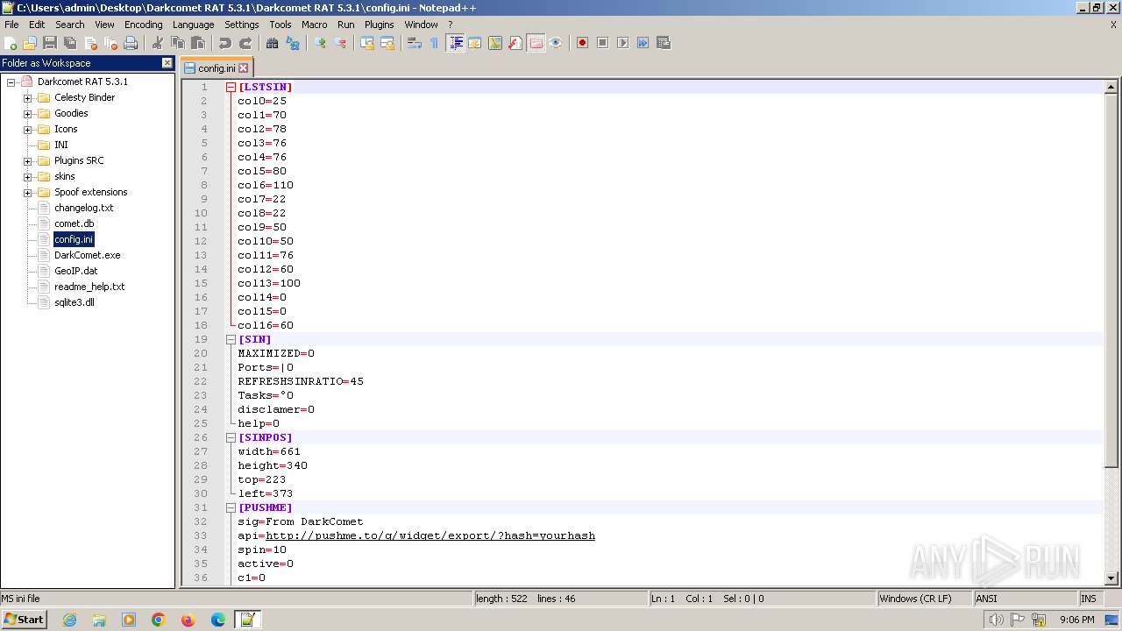The height and width of the screenshot is (631, 1122).
Task: Open the Settings menu
Action: point(241,25)
